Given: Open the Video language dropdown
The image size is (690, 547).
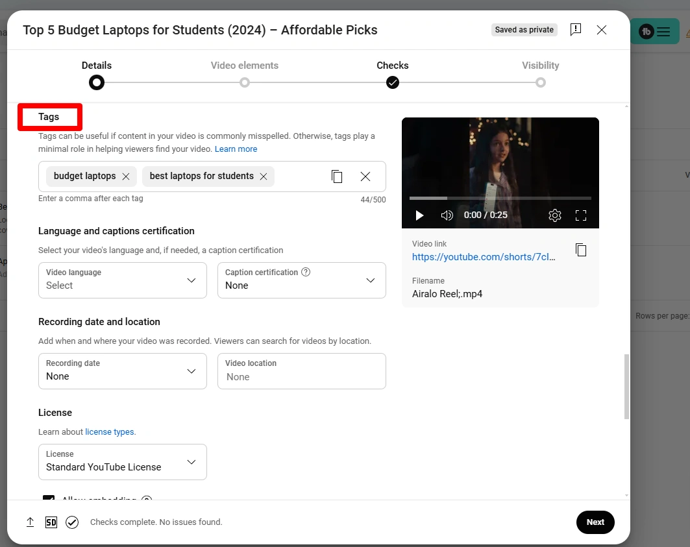Looking at the screenshot, I should click(x=122, y=280).
